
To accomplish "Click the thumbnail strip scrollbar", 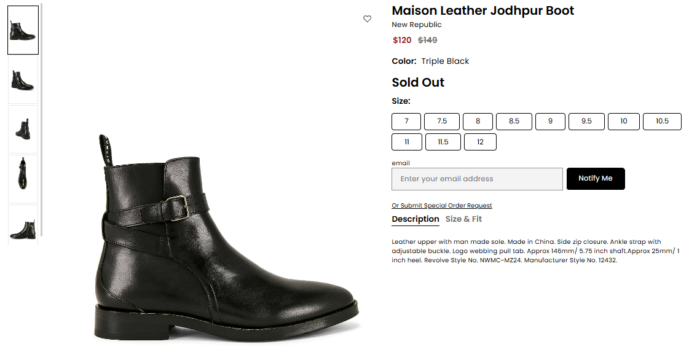I will click(42, 120).
